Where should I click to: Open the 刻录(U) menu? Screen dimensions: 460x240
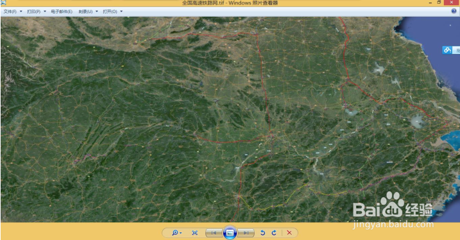85,12
